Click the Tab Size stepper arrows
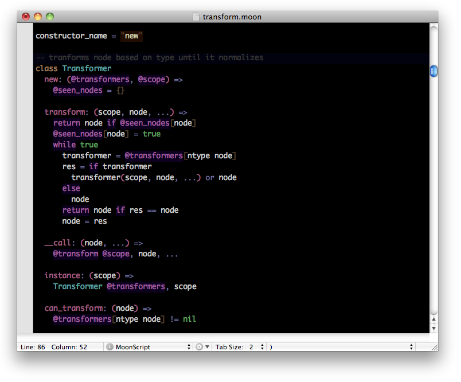The height and width of the screenshot is (382, 461). coord(262,346)
